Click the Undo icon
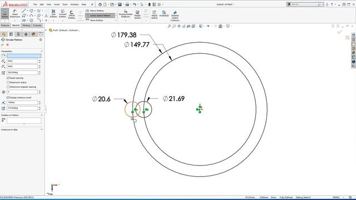This screenshot has height=200, width=356. point(135,4)
